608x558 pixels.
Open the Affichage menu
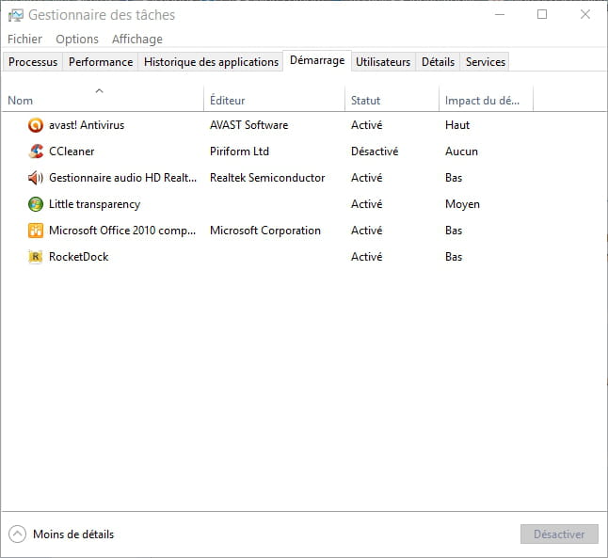137,40
